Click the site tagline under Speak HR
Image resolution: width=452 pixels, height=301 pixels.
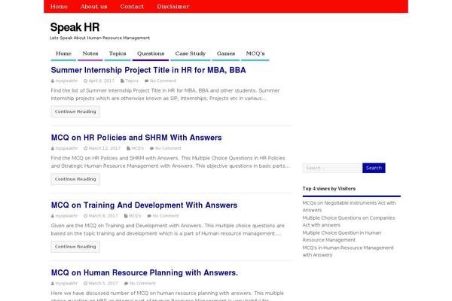(x=99, y=38)
